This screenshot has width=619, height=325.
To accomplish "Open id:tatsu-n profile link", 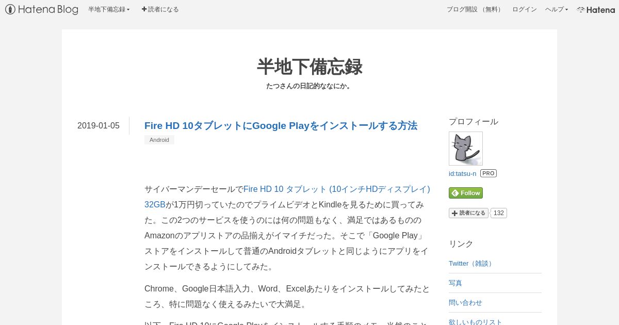I will tap(463, 173).
